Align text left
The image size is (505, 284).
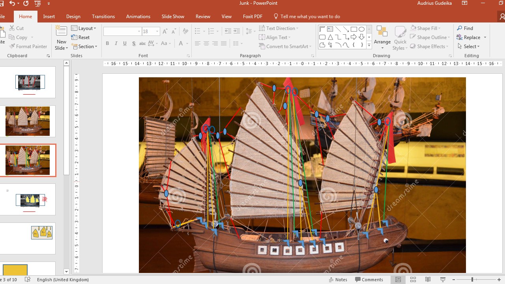point(197,44)
